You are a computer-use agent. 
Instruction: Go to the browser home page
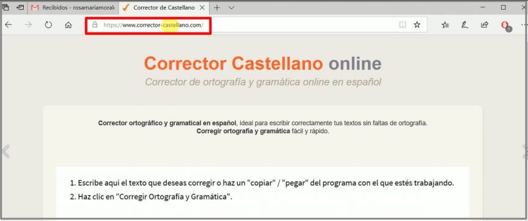(x=68, y=24)
